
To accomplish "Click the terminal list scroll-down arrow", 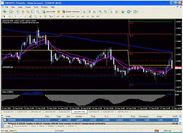I will (180, 123).
